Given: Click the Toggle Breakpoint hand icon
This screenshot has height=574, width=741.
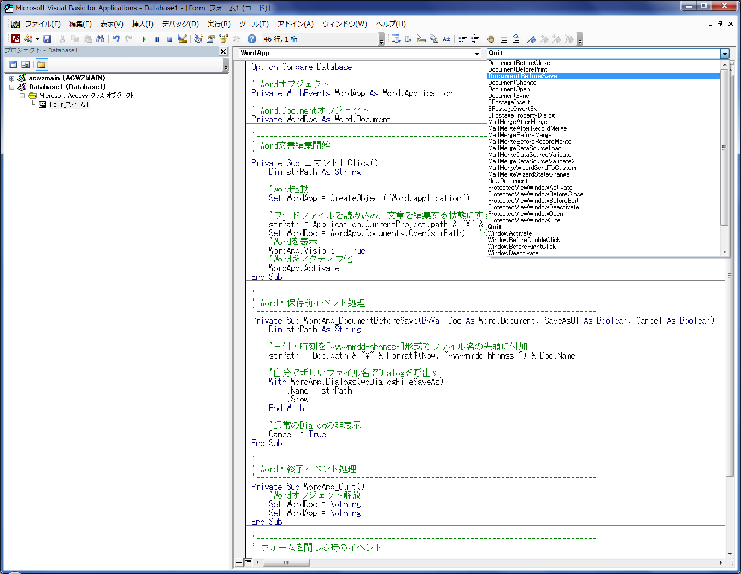Looking at the screenshot, I should coord(490,39).
